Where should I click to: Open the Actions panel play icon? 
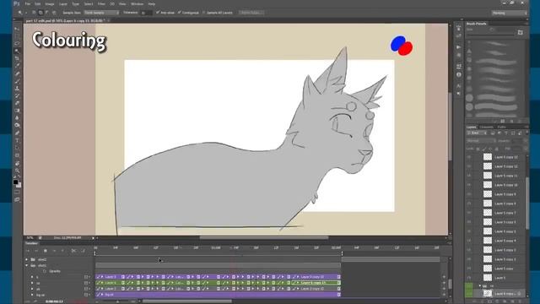pos(459,47)
